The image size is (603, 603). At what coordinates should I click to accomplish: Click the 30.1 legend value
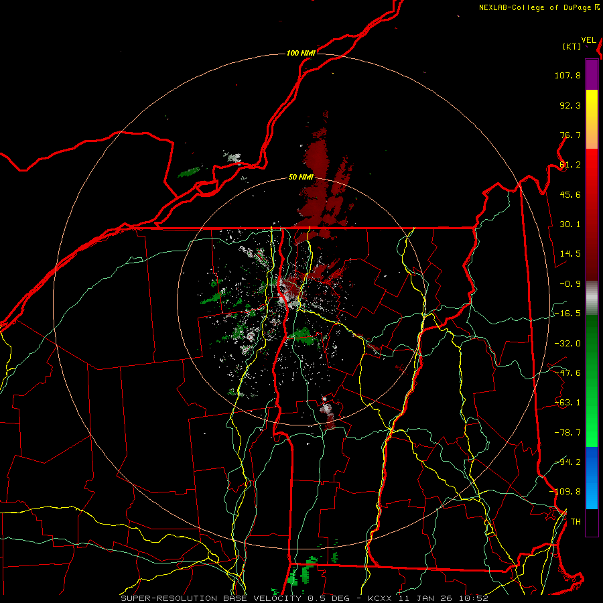click(x=570, y=224)
